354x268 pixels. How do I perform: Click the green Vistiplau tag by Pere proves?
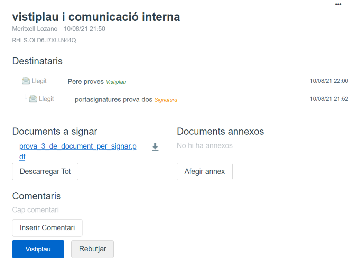pos(116,82)
